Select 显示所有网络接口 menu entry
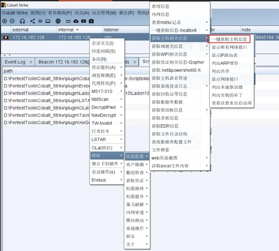 pyautogui.click(x=232, y=47)
